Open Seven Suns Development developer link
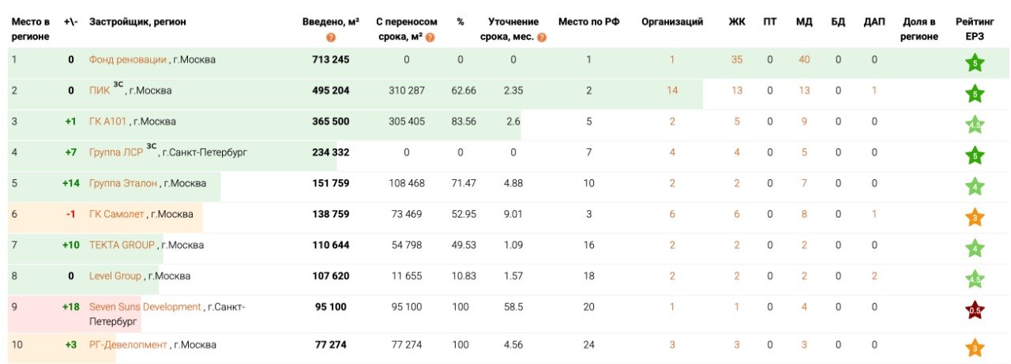The width and height of the screenshot is (1011, 364). click(x=145, y=306)
